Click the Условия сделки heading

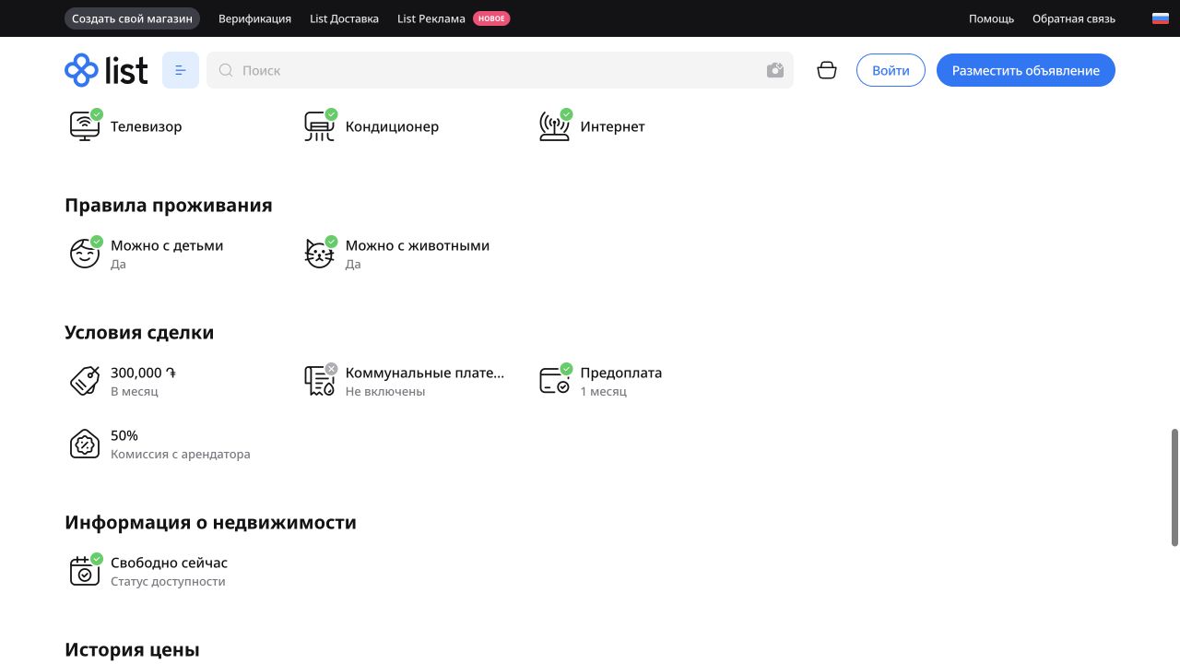139,332
